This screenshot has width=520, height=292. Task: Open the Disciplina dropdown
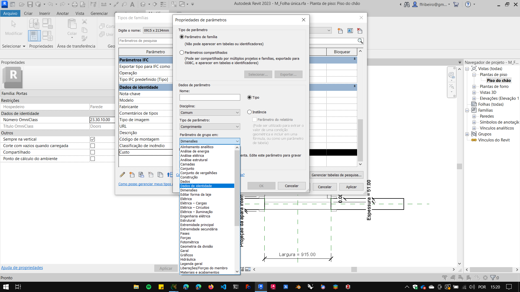coord(210,112)
